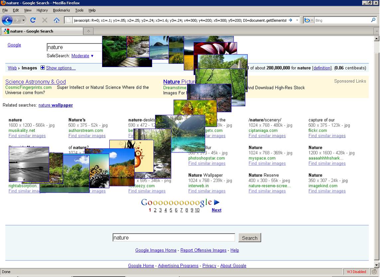
Task: Click the page icon in the address bar
Action: click(68, 20)
